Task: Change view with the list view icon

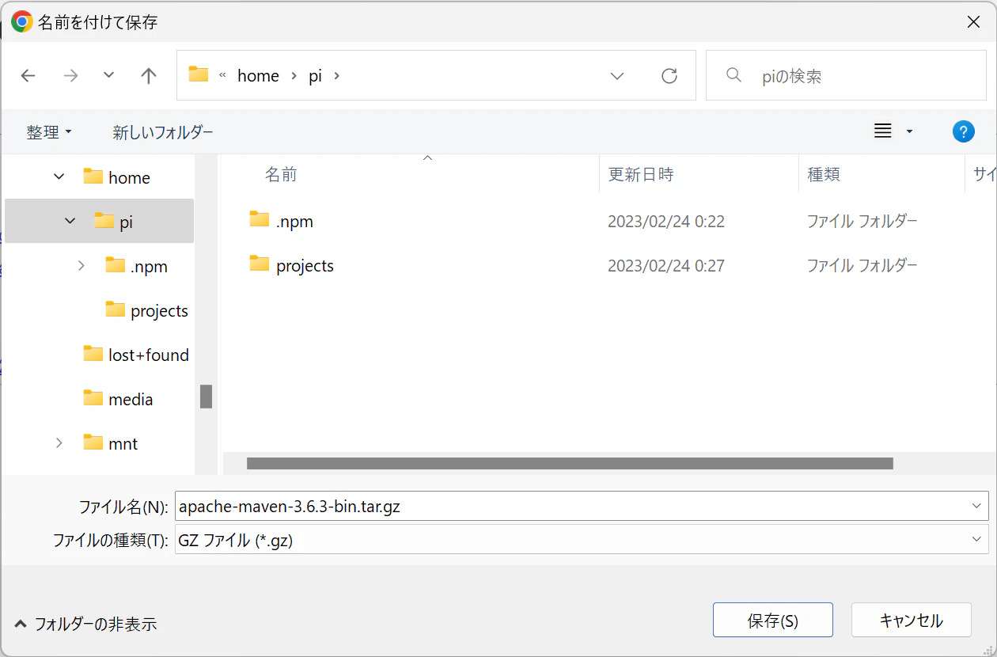Action: (883, 131)
